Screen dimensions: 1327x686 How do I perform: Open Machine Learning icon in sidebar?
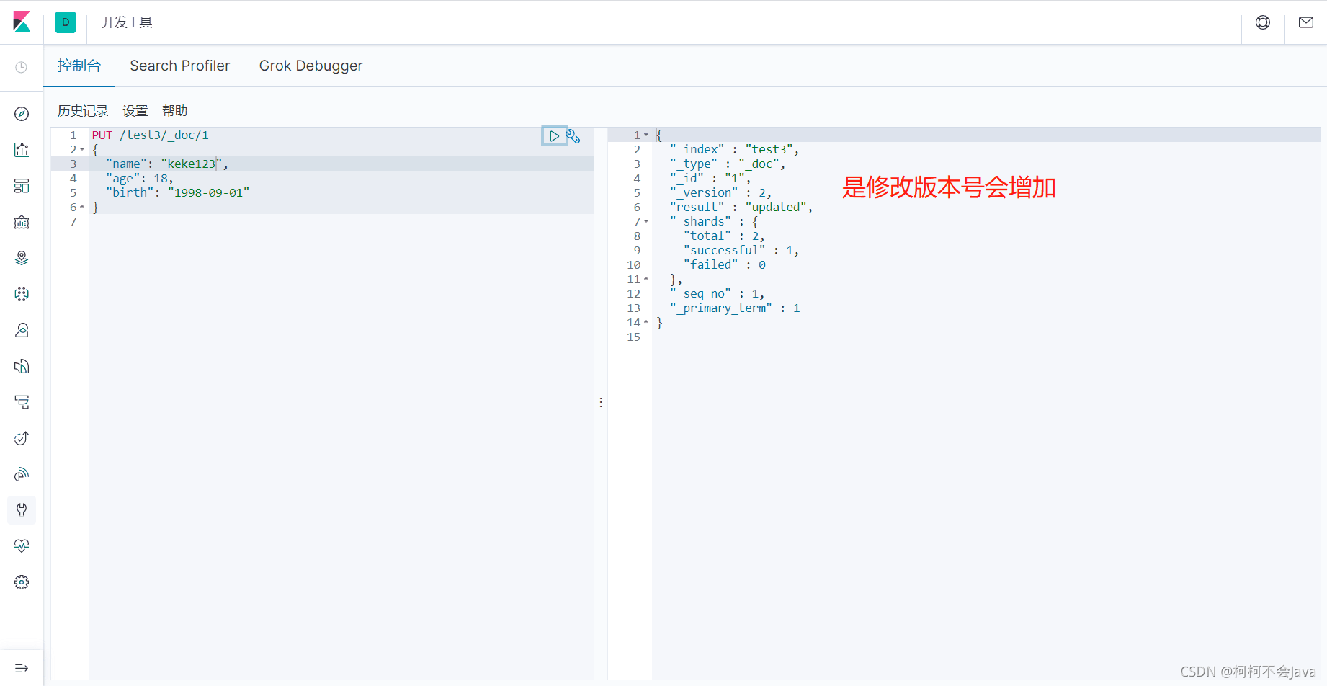(22, 294)
